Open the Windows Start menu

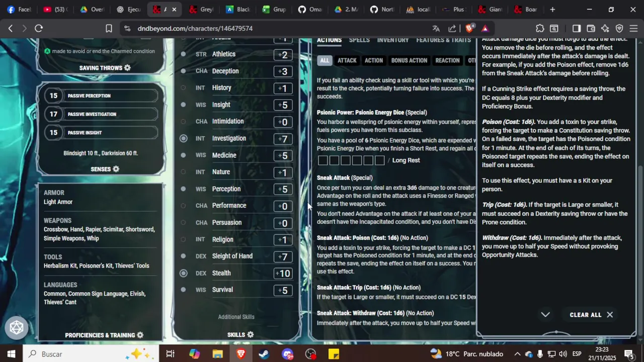11,354
